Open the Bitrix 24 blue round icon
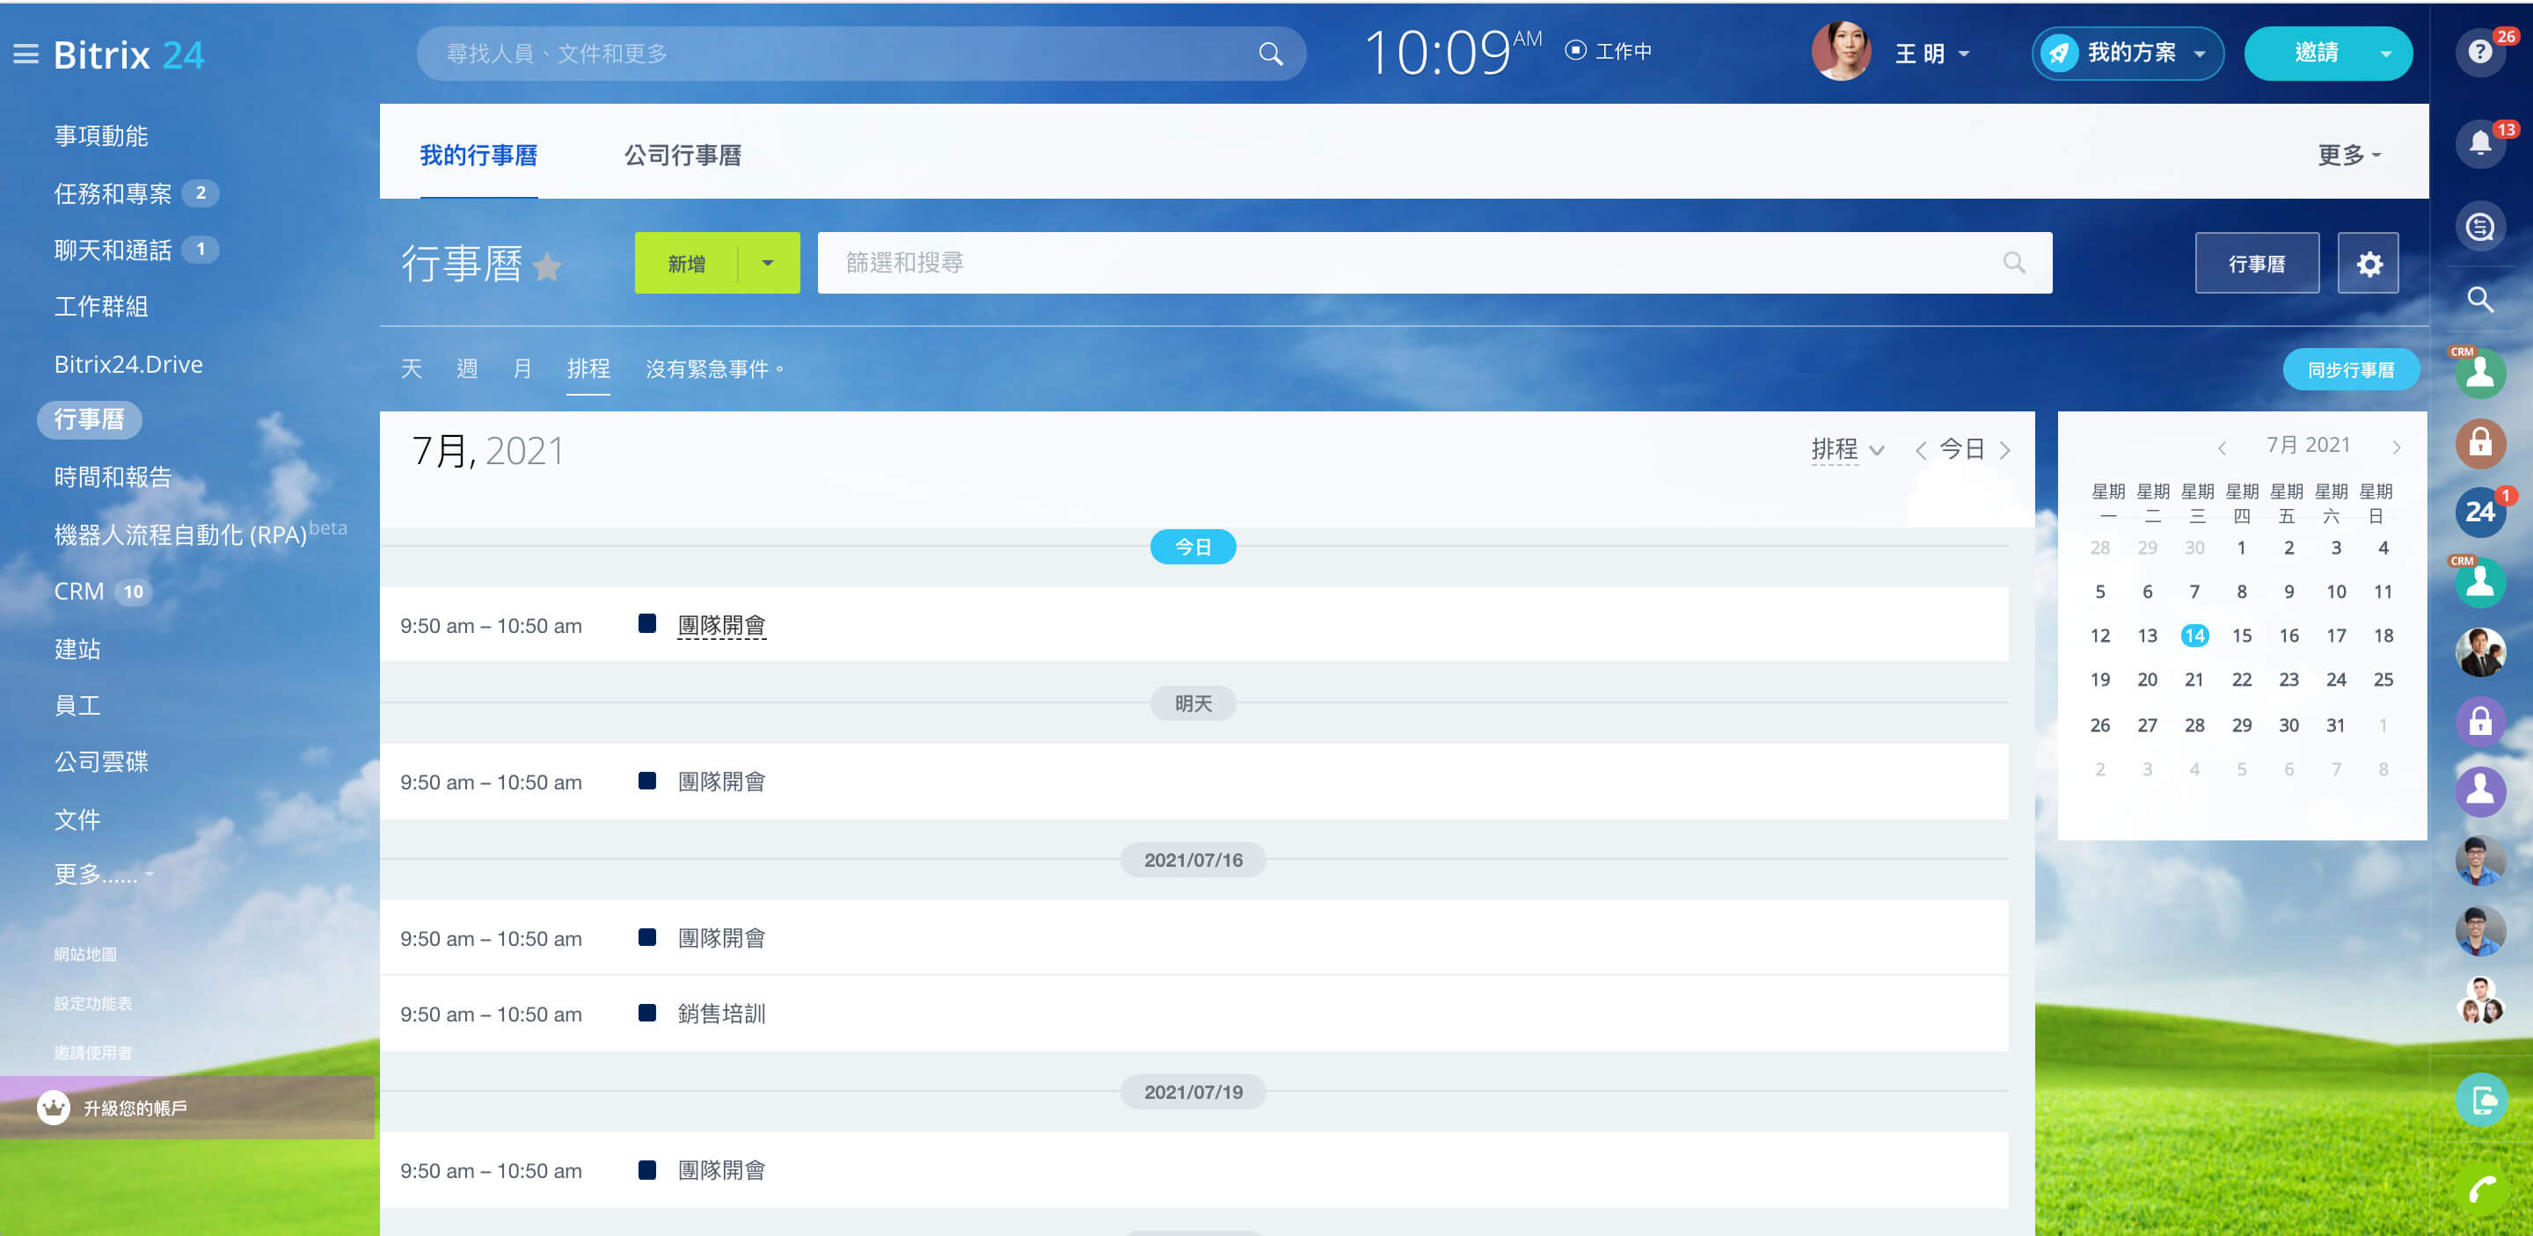 2479,512
